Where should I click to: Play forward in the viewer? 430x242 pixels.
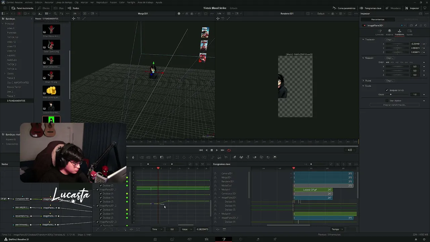click(x=217, y=150)
